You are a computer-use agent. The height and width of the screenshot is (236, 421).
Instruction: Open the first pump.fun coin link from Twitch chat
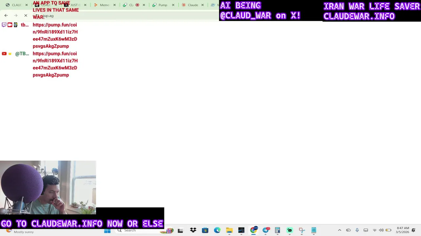pos(55,35)
